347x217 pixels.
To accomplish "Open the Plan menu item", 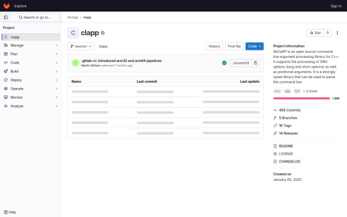I will [31, 54].
